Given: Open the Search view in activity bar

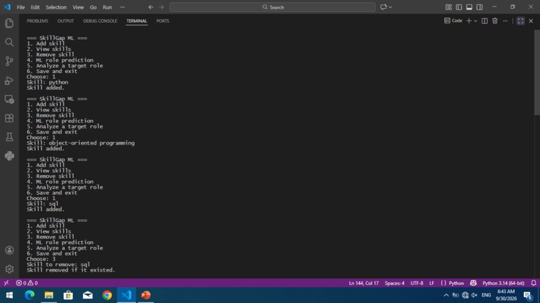Looking at the screenshot, I should (x=9, y=42).
